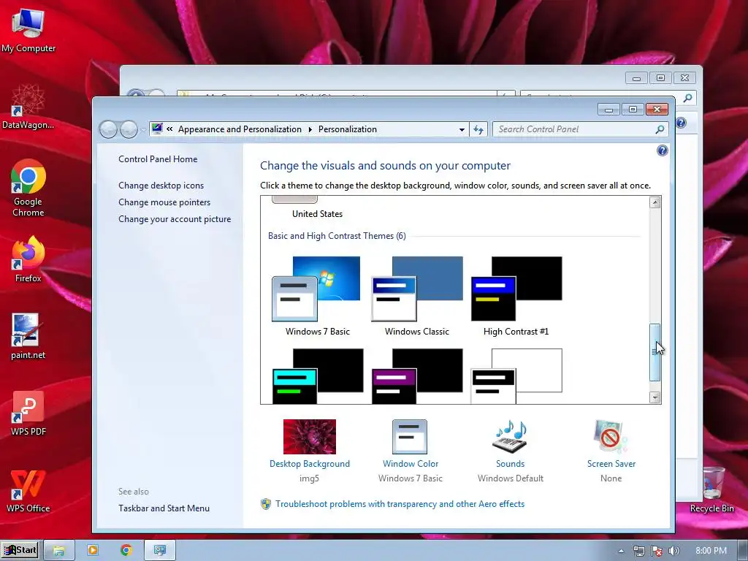Open the My Computer desktop icon

coord(28,31)
